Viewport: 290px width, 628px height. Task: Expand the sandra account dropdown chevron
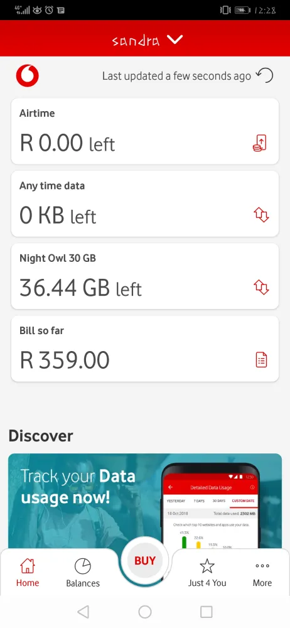(x=175, y=39)
